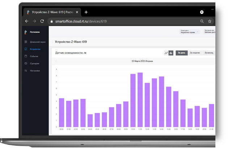The image size is (228, 148).
Task: Open the Настройки sliders icon
Action: [x=26, y=71]
